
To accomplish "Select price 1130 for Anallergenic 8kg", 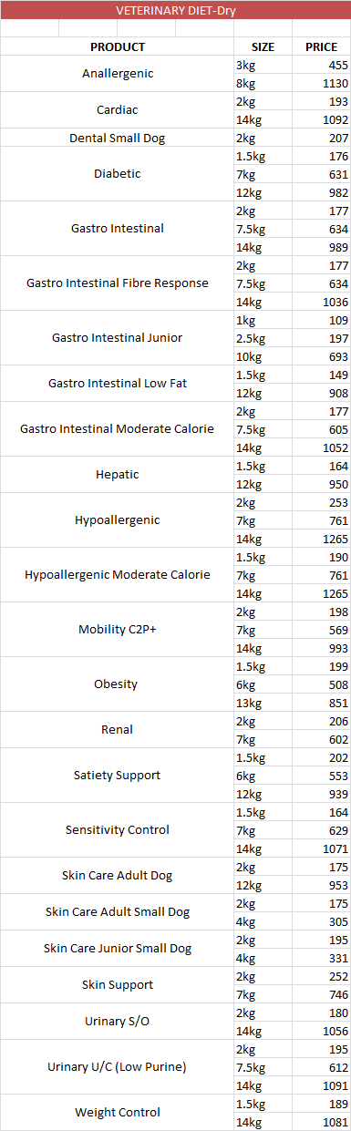I will pos(322,83).
